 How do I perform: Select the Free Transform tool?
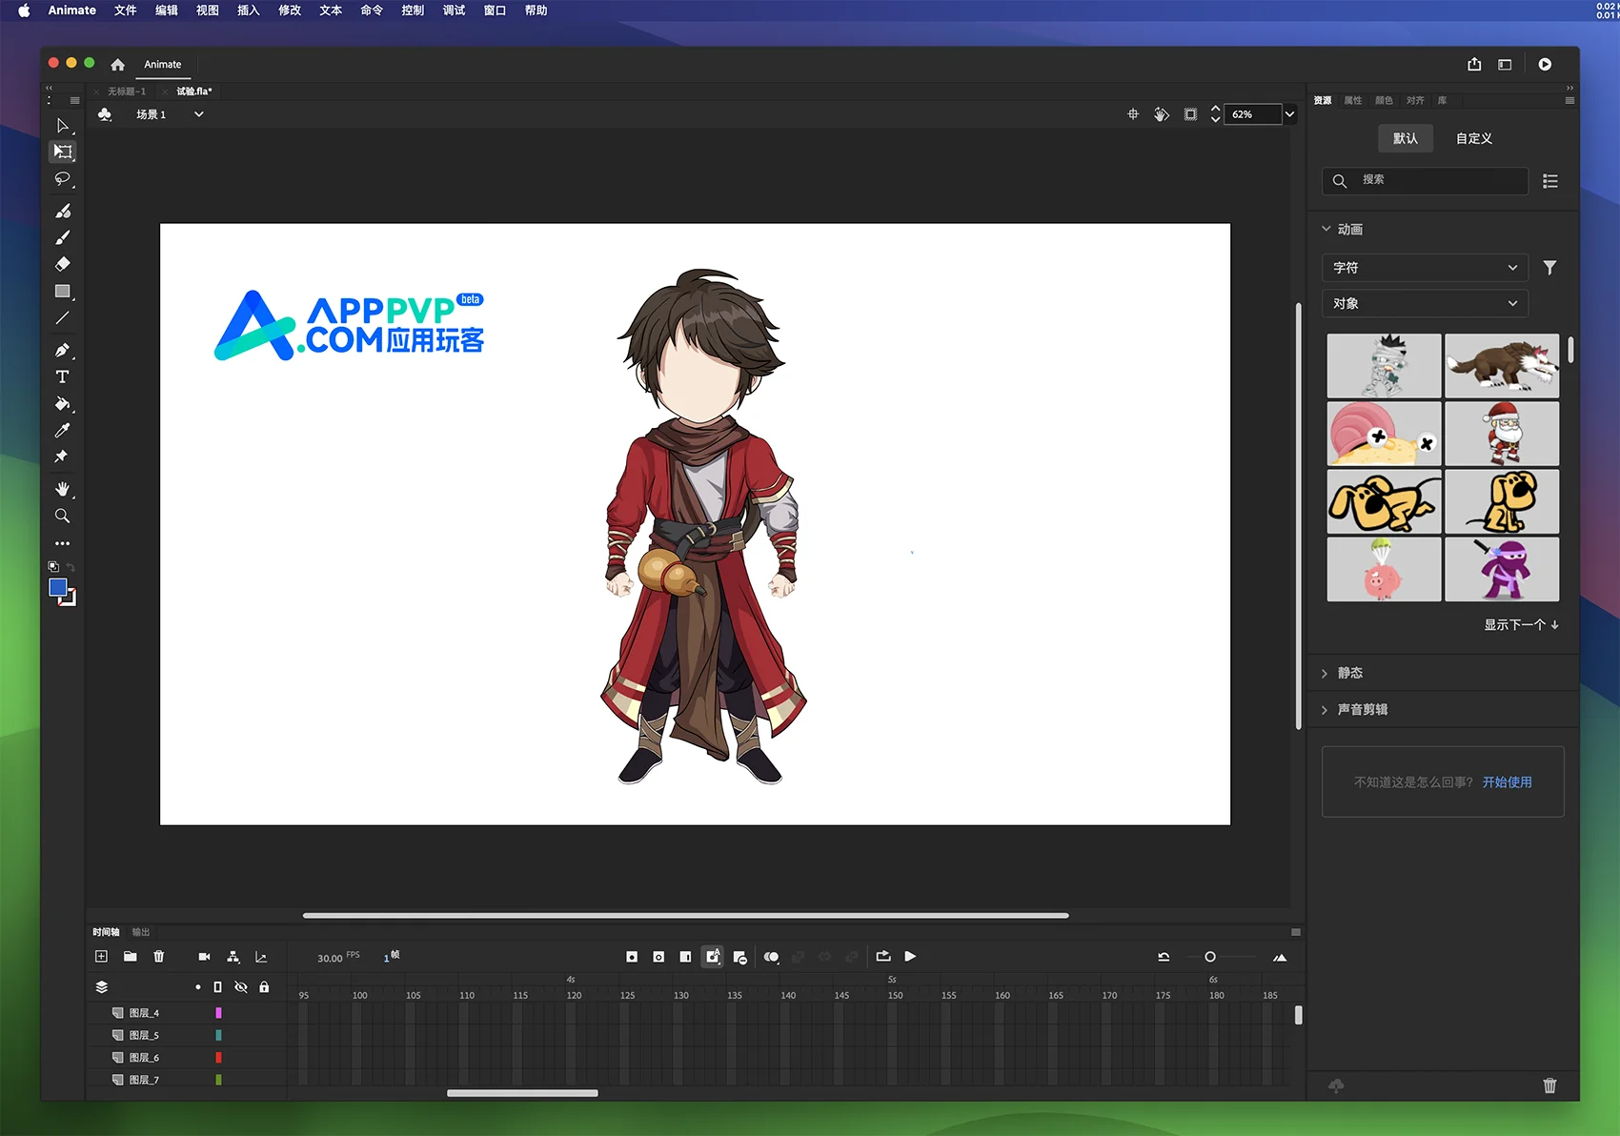62,152
